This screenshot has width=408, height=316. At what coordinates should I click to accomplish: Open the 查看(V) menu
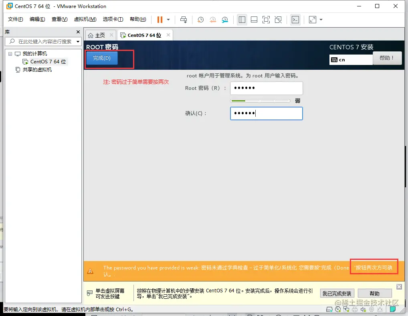pyautogui.click(x=59, y=19)
